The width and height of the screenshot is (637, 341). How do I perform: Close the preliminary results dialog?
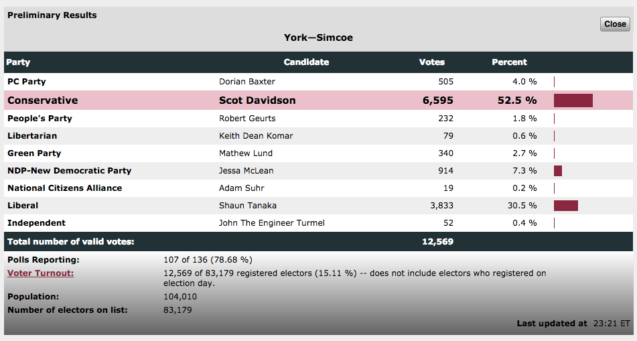(x=615, y=24)
